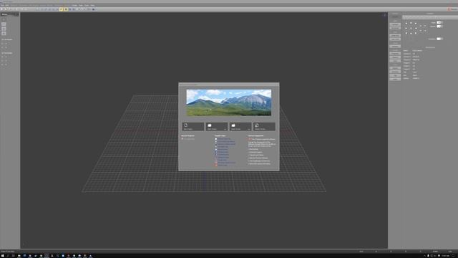Click the left arrow in the right-panel direction pad
This screenshot has height=258, width=458.
coord(406,28)
